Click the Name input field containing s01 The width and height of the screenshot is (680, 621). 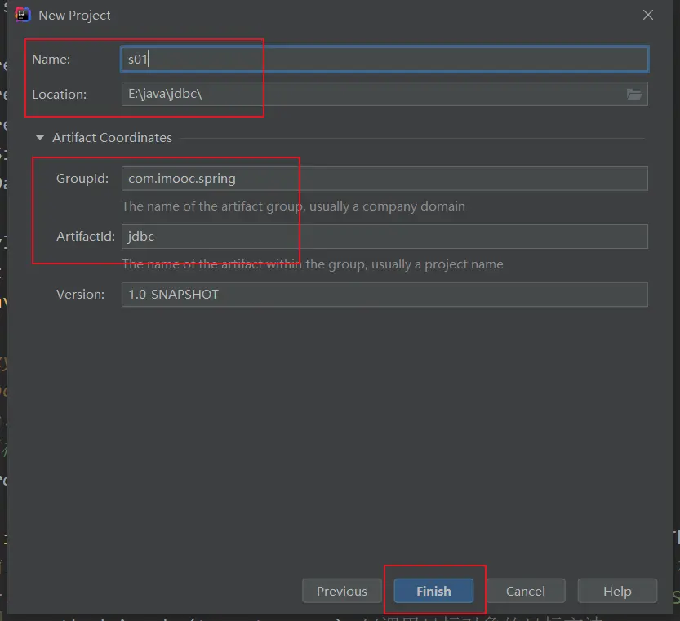coord(384,59)
